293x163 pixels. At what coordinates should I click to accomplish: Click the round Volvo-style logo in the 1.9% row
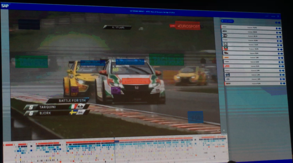pos(228,75)
